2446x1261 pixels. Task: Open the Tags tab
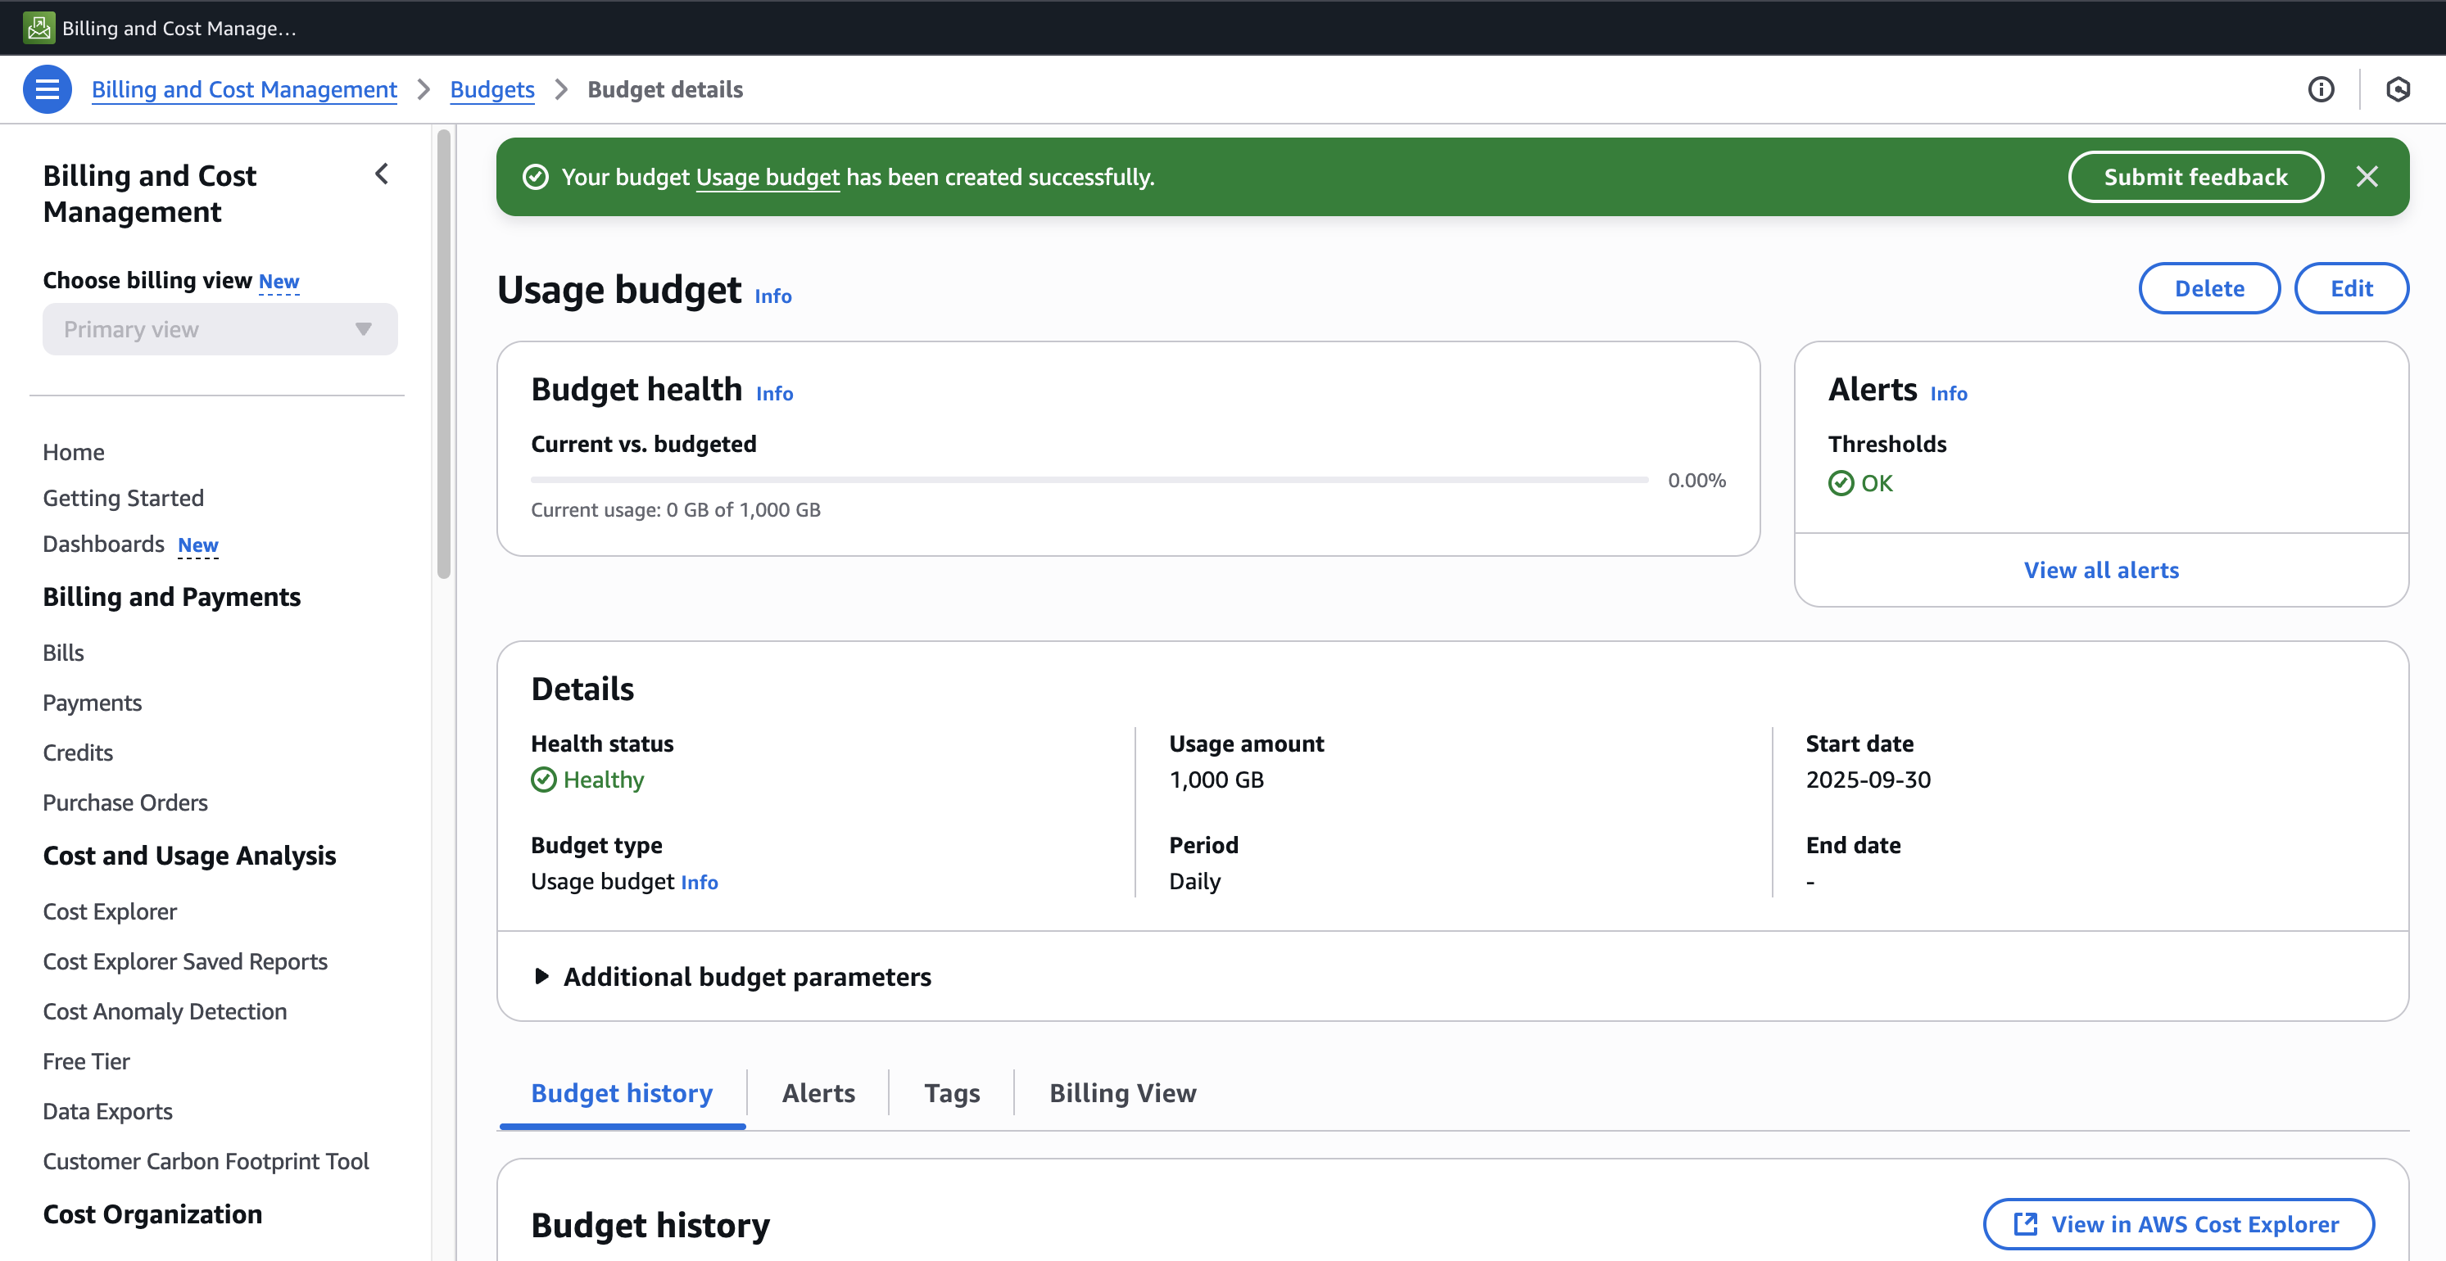(x=951, y=1093)
